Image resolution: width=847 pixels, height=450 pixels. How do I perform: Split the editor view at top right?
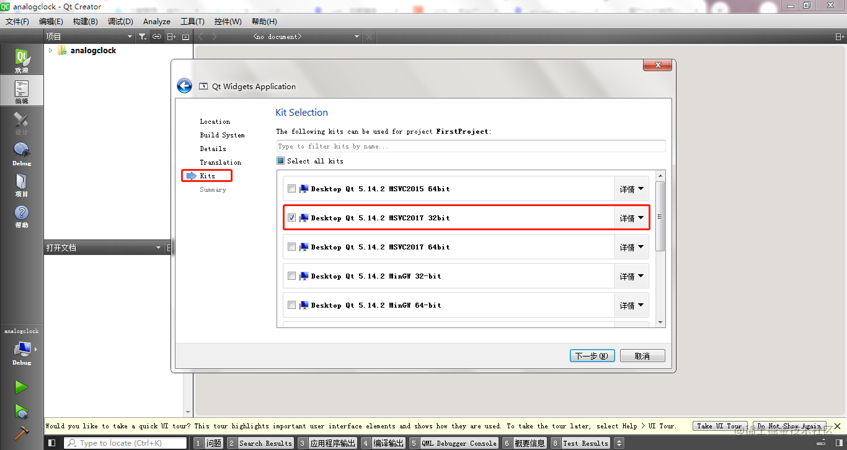[840, 37]
